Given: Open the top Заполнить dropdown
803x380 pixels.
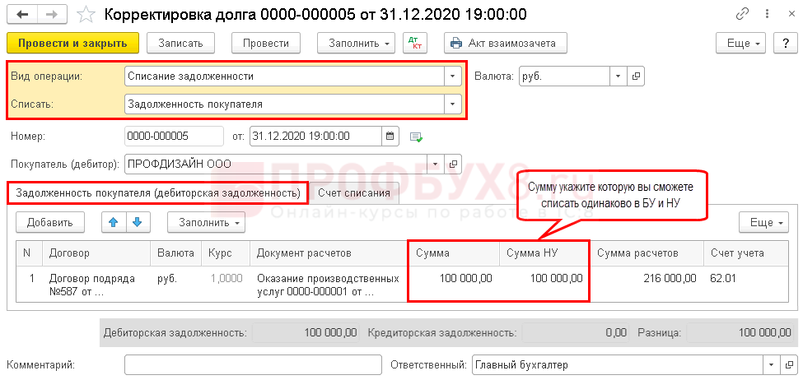Looking at the screenshot, I should coord(357,43).
